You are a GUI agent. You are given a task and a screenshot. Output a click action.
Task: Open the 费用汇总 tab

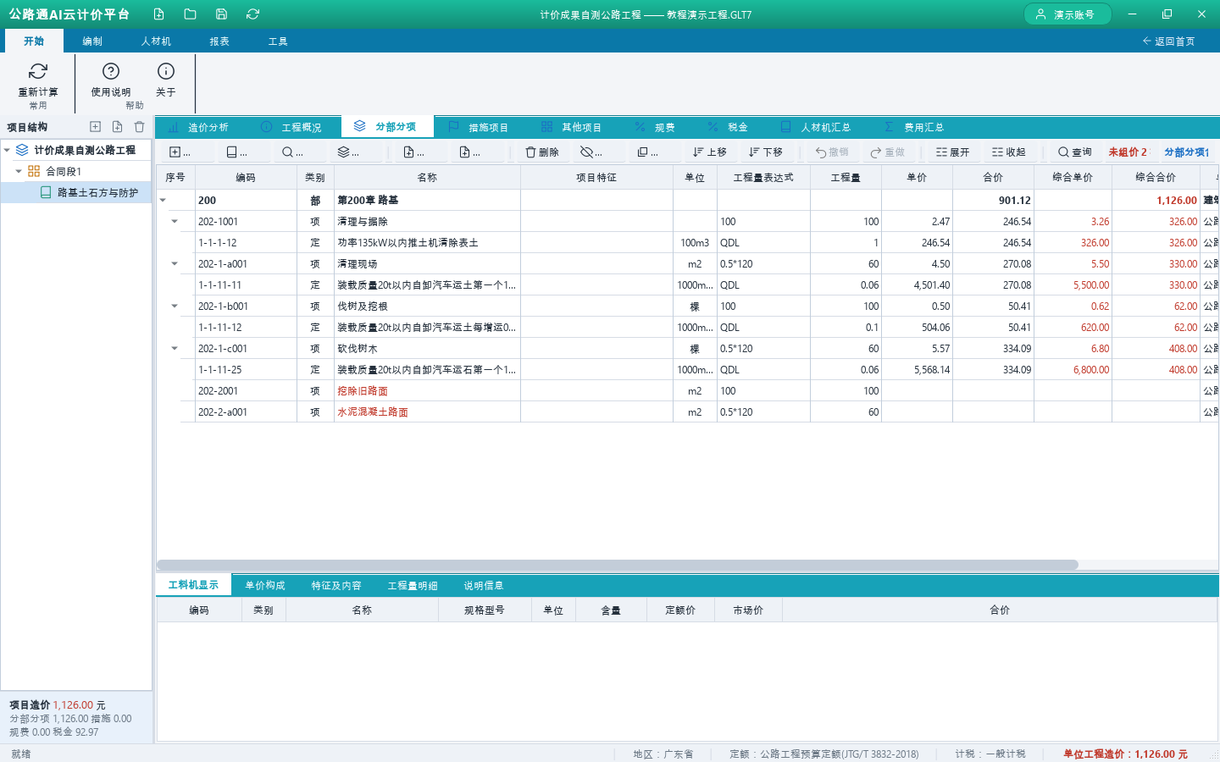[x=913, y=127]
